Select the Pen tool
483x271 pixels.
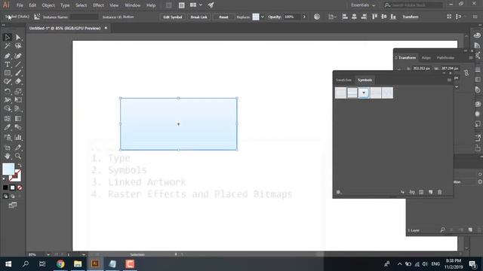(8, 56)
